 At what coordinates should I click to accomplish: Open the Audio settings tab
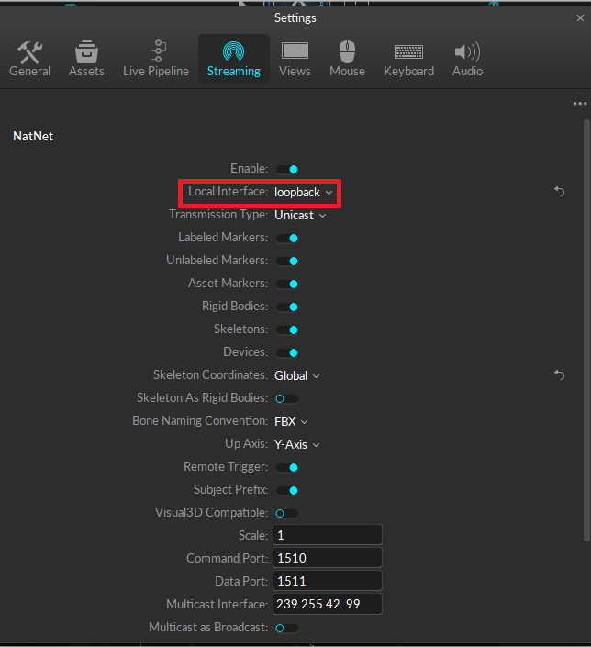[468, 59]
